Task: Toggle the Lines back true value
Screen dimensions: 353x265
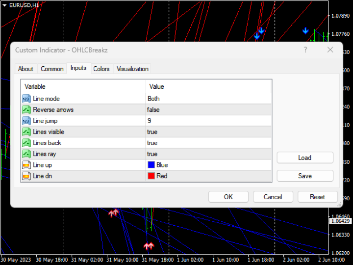Action: (x=208, y=143)
